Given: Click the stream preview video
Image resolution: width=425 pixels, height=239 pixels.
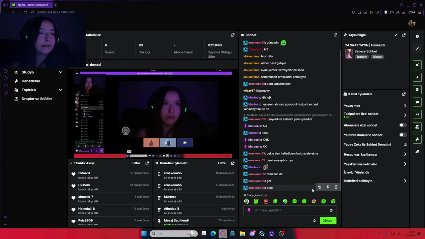Looking at the screenshot, I should [x=153, y=114].
